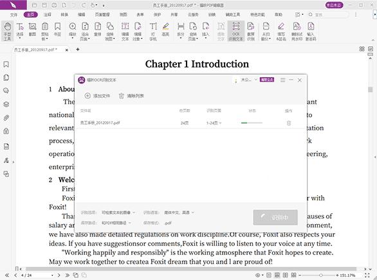
Task: Click the purple member badge in OCR dialog
Action: 267,80
